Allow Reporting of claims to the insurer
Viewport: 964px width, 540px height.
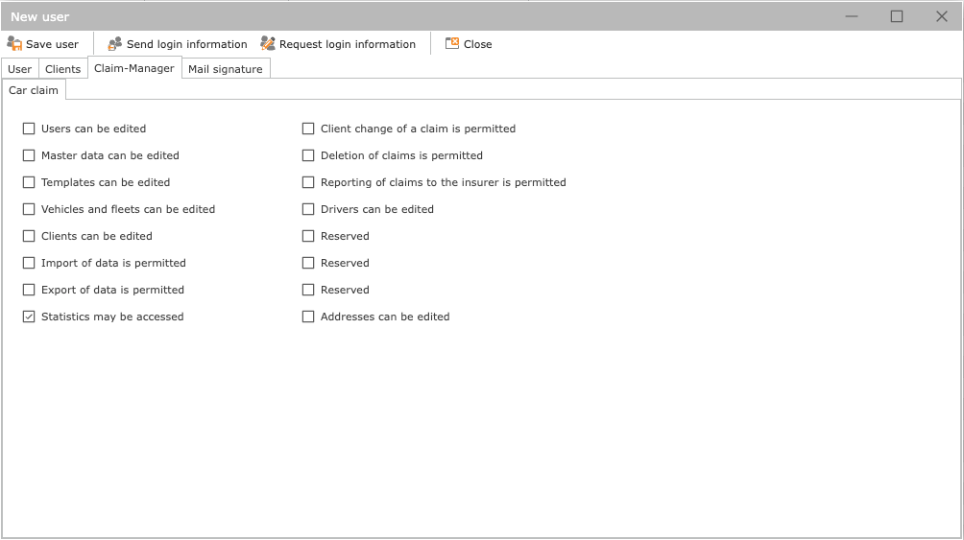pos(308,182)
